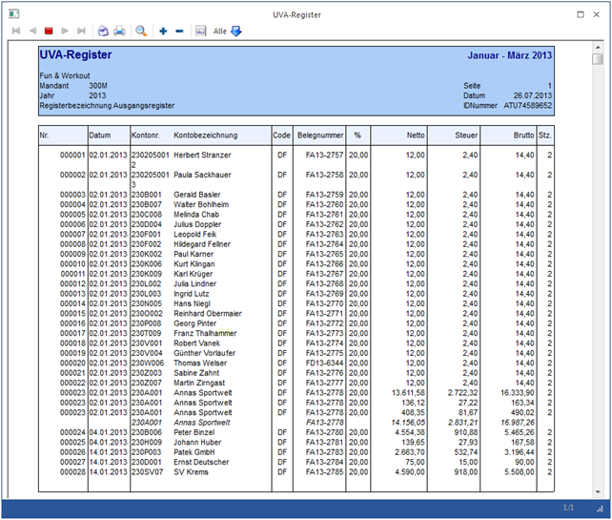Screen dimensions: 612x520
Task: Click the vertical scrollbar track
Action: (x=598, y=286)
